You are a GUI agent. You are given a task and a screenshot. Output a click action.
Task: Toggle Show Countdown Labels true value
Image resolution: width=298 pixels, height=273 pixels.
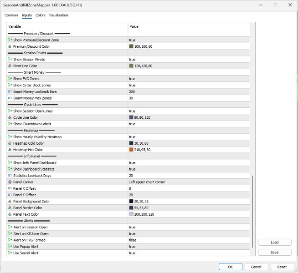189,124
